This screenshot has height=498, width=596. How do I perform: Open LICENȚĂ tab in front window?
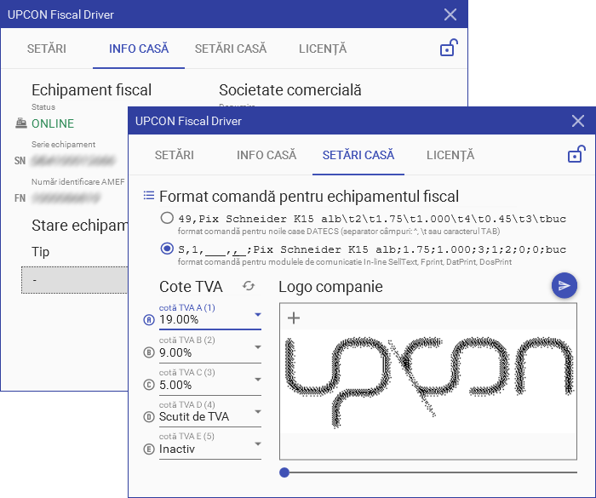pyautogui.click(x=450, y=155)
